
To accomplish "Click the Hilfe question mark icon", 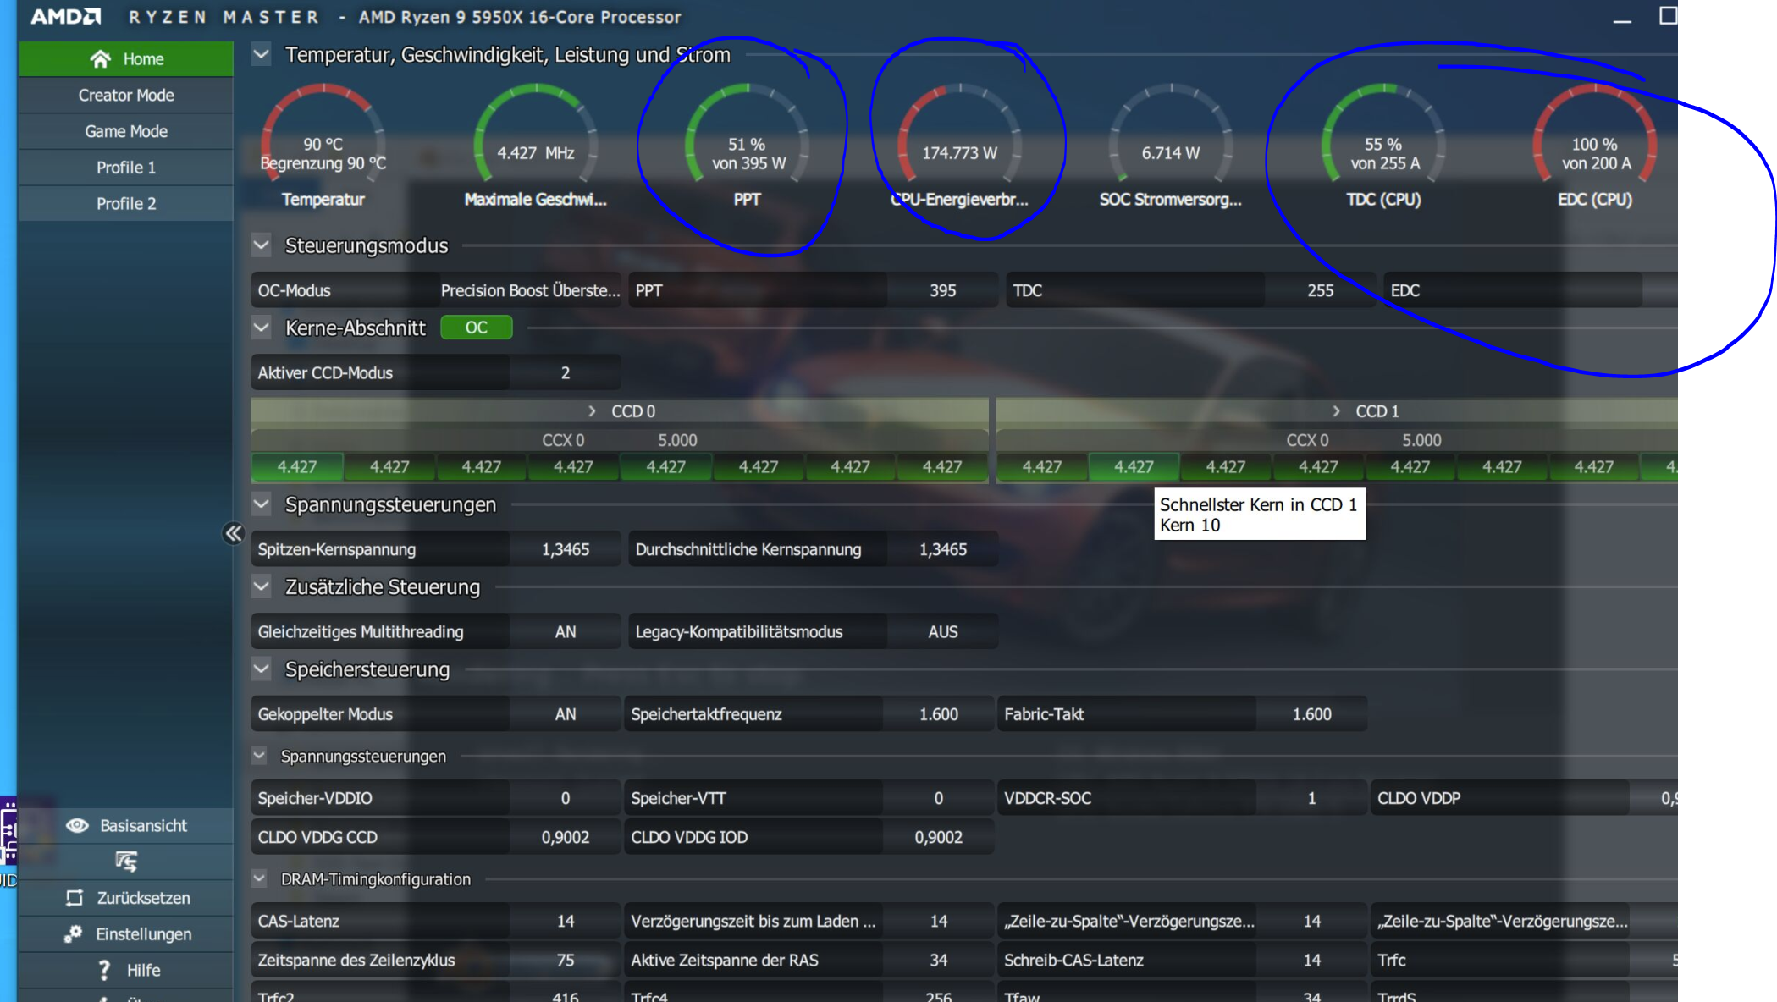I will point(103,970).
